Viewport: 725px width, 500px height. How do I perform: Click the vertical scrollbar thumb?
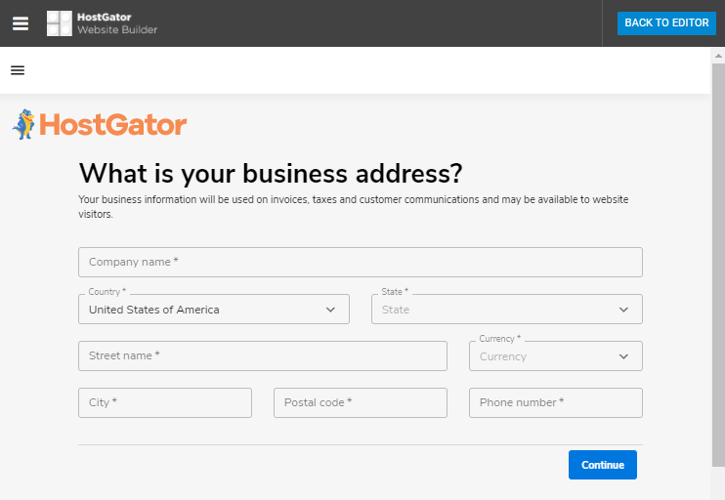click(x=718, y=265)
